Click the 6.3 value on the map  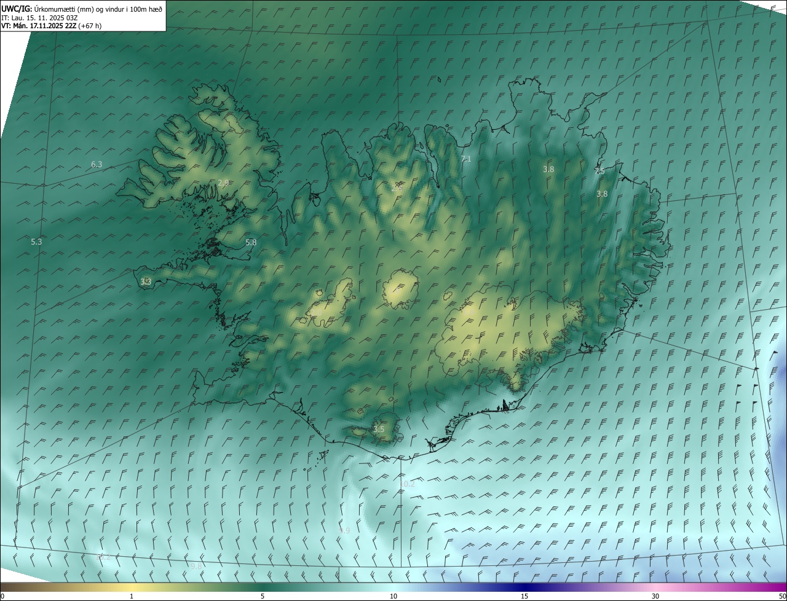click(x=97, y=164)
